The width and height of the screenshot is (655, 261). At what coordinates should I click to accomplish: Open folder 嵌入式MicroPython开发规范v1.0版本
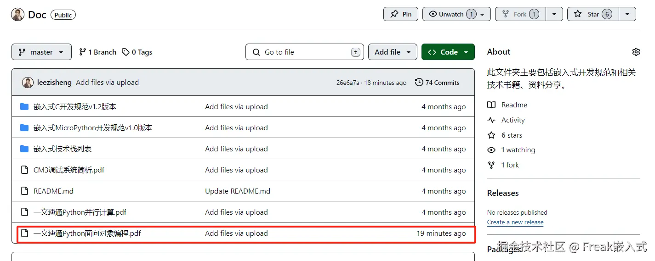coord(93,128)
